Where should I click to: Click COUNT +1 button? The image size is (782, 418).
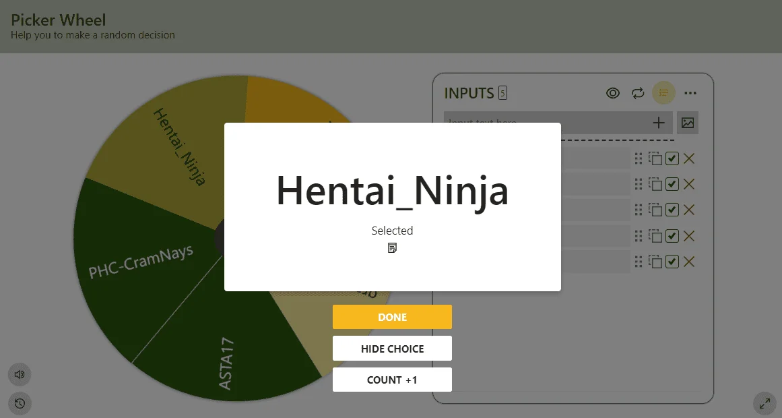[392, 380]
